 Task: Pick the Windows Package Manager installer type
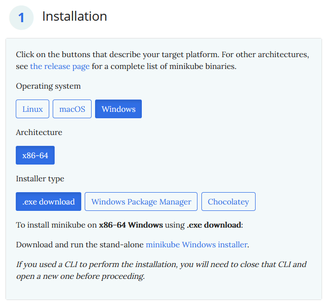[141, 202]
